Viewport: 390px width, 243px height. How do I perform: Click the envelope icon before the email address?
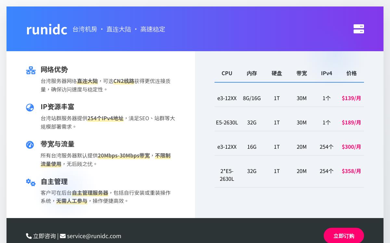[x=63, y=236]
